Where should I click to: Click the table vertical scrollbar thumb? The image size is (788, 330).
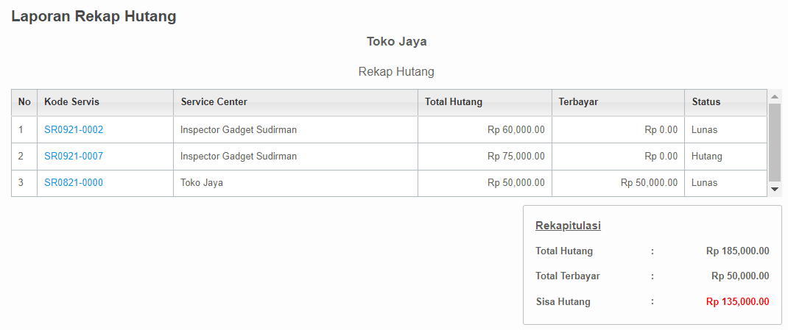pos(775,143)
